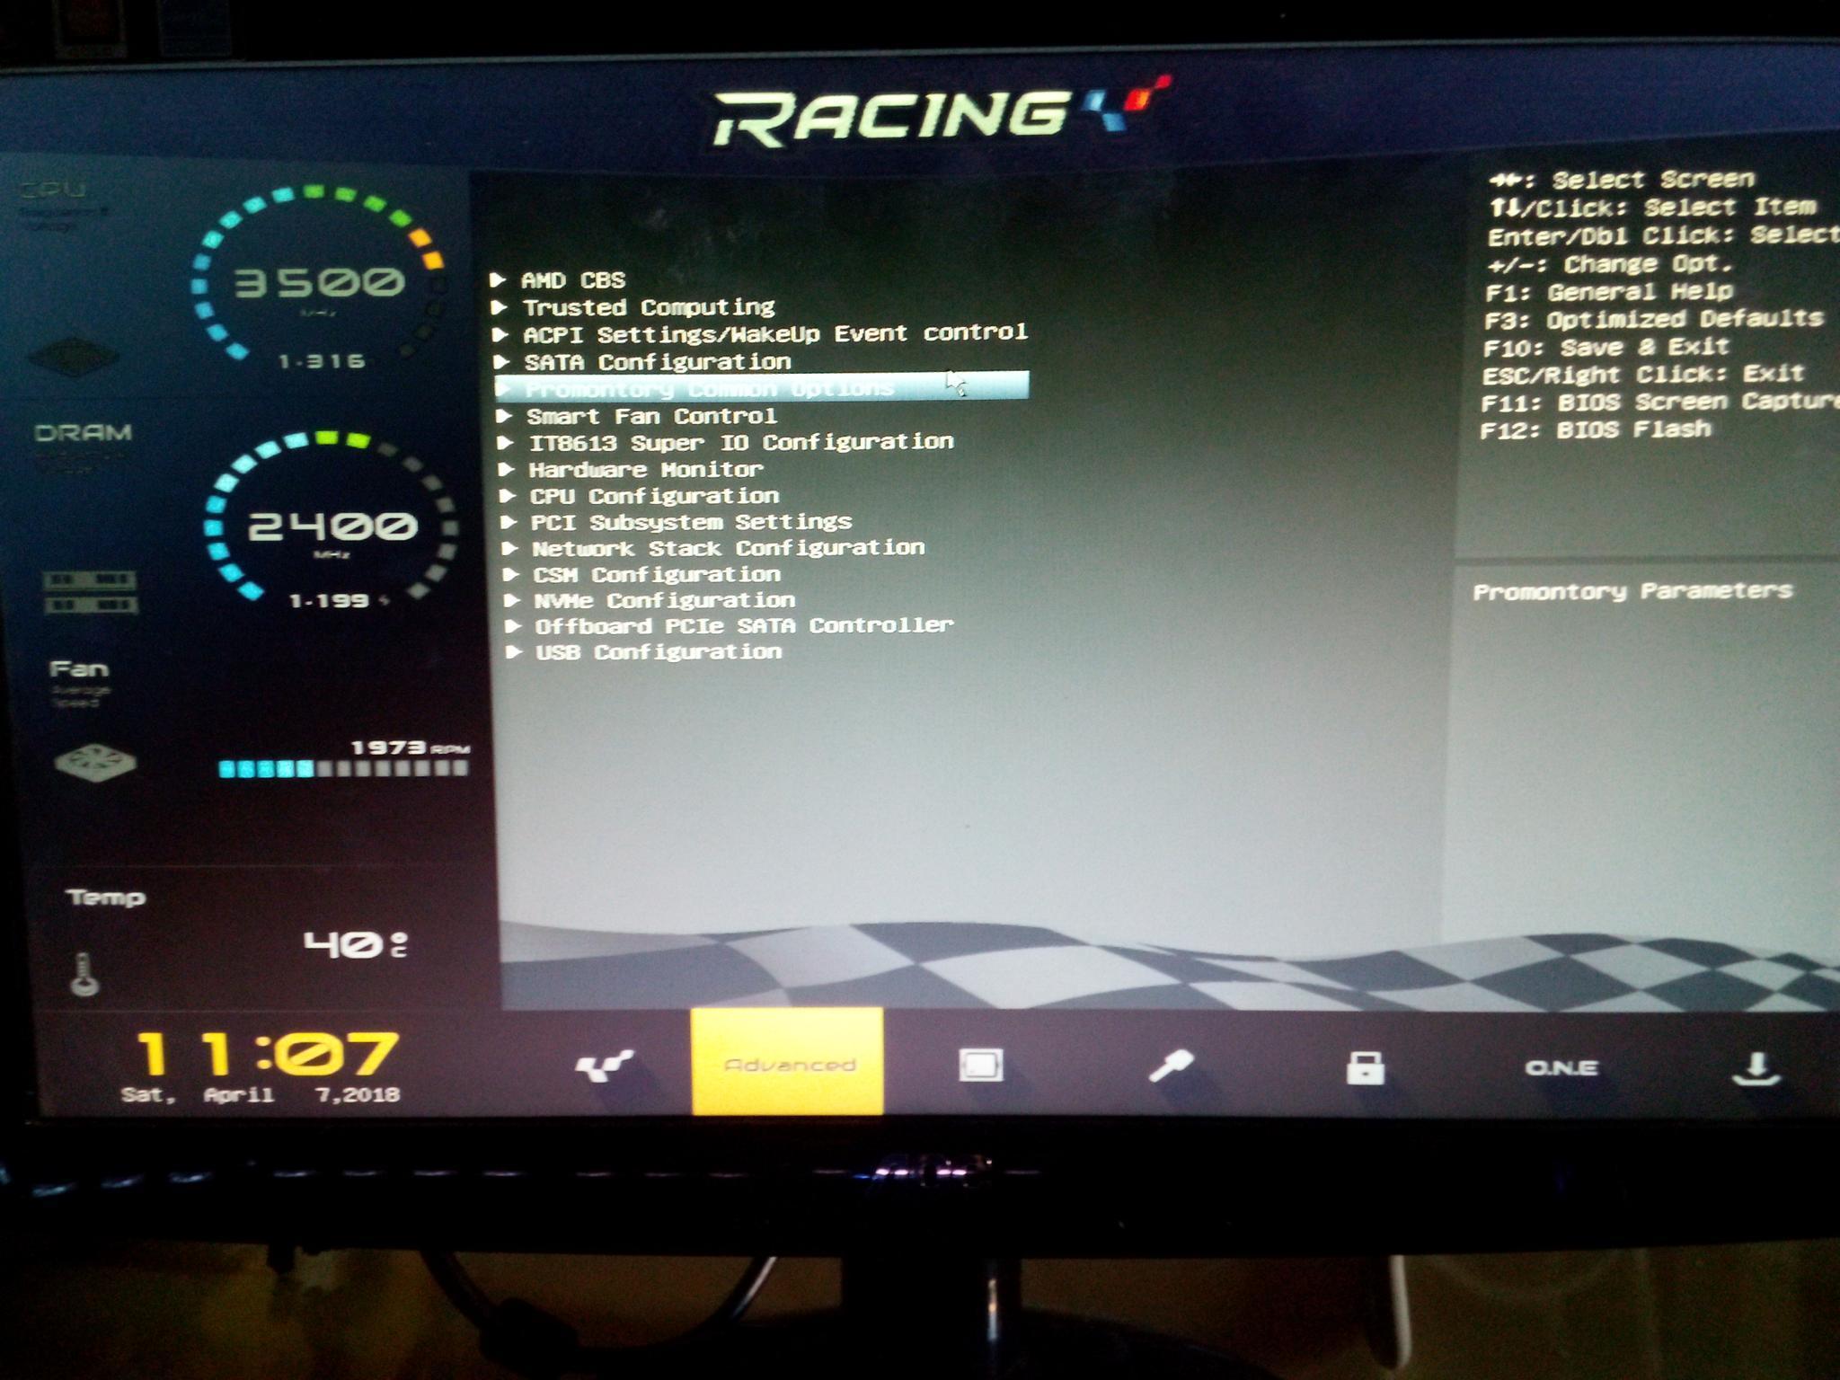Click the F12: BIOS Flash hint

click(x=1596, y=429)
